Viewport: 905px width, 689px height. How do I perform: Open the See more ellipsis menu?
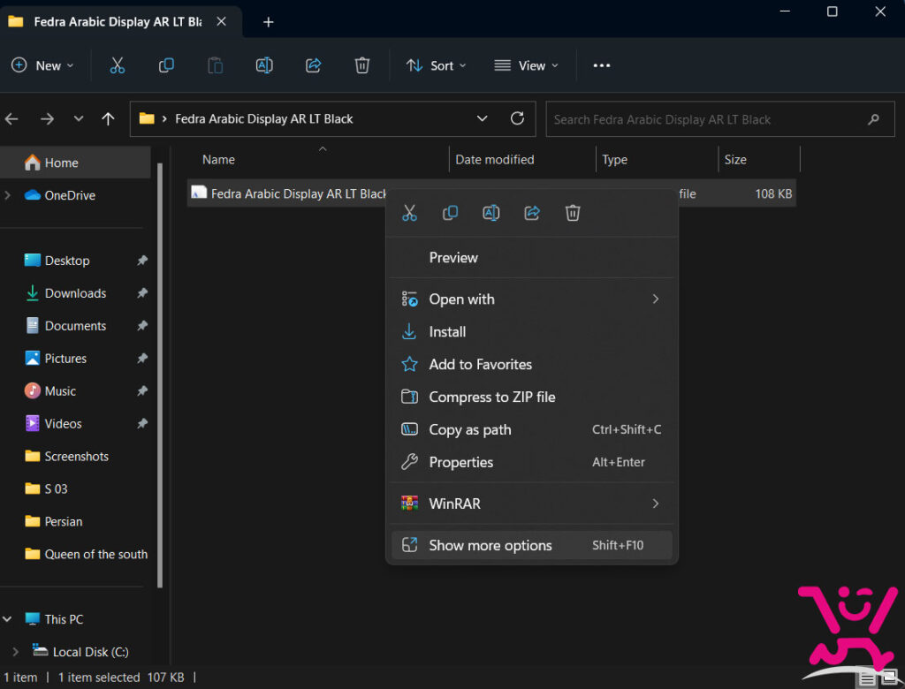601,65
